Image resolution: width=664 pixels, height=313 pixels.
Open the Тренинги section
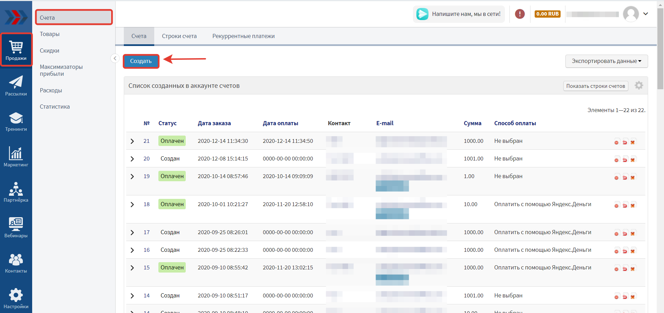click(x=16, y=121)
